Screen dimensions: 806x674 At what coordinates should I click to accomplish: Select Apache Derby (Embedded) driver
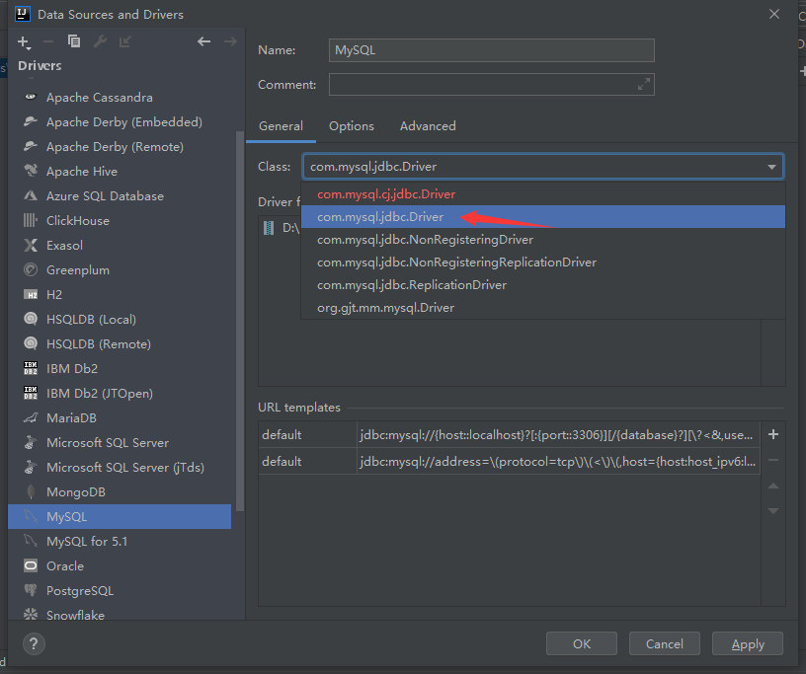[120, 121]
